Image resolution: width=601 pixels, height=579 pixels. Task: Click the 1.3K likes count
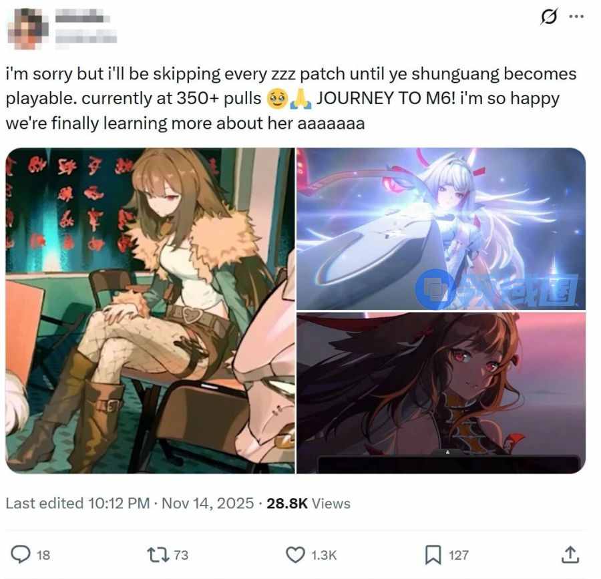pyautogui.click(x=323, y=555)
